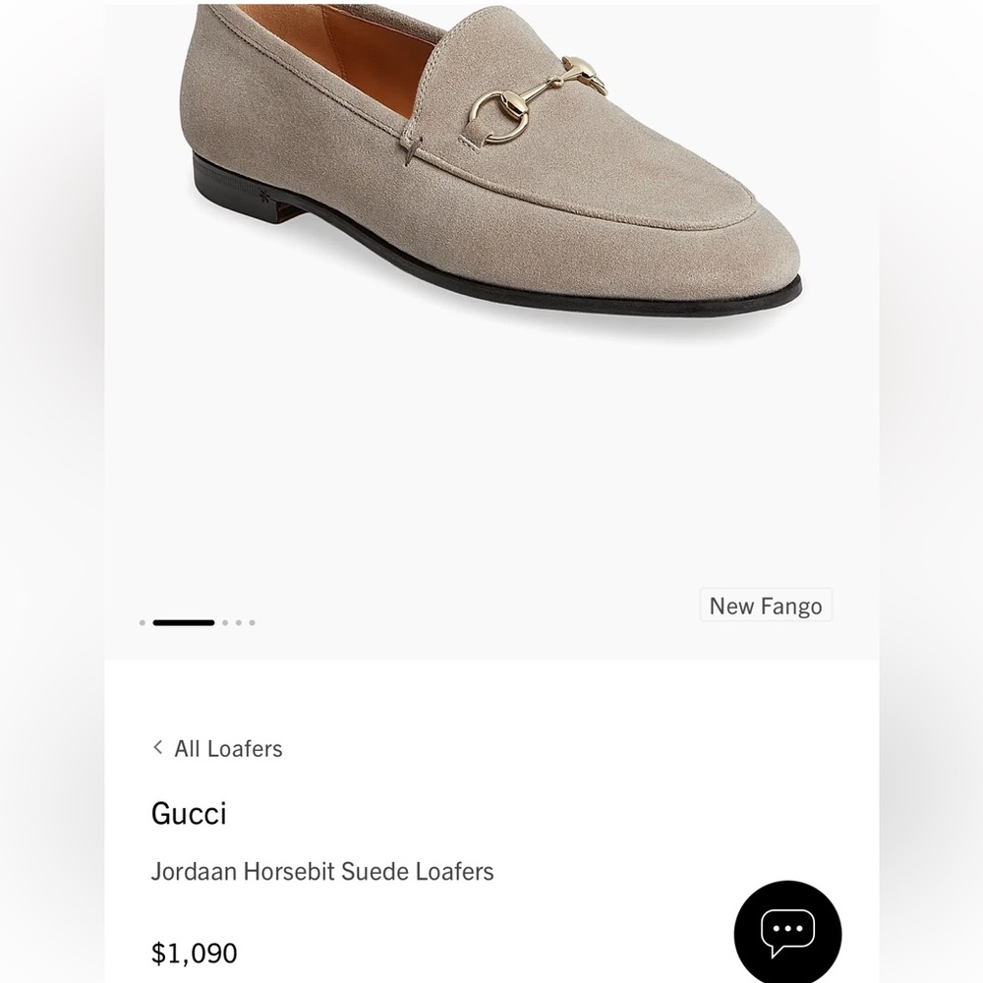Select the Gucci heading text
This screenshot has height=983, width=983.
[189, 813]
